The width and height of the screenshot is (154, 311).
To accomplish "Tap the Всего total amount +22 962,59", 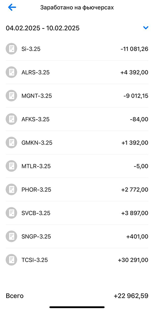I will tap(131, 296).
